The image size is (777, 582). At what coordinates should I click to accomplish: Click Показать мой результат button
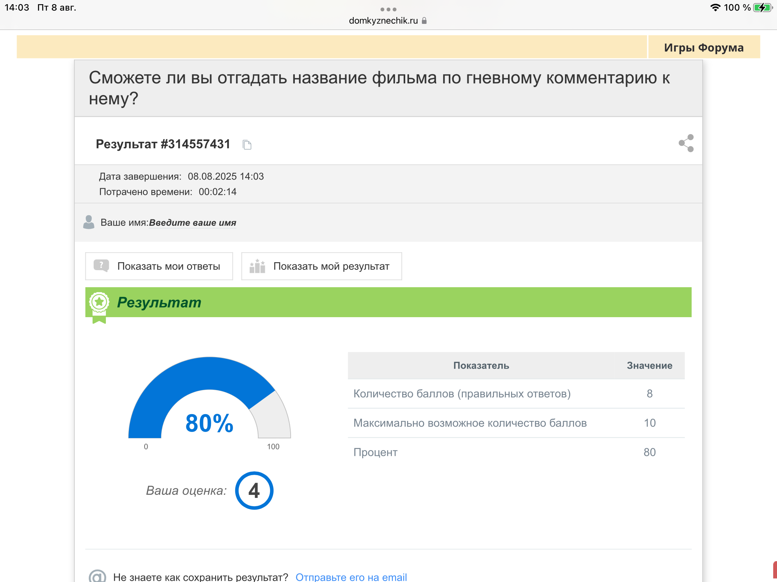(321, 266)
